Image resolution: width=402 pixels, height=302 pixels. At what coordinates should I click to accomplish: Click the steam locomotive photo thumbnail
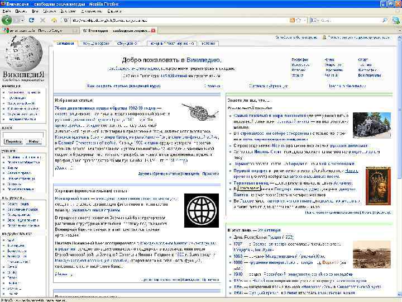372,125
